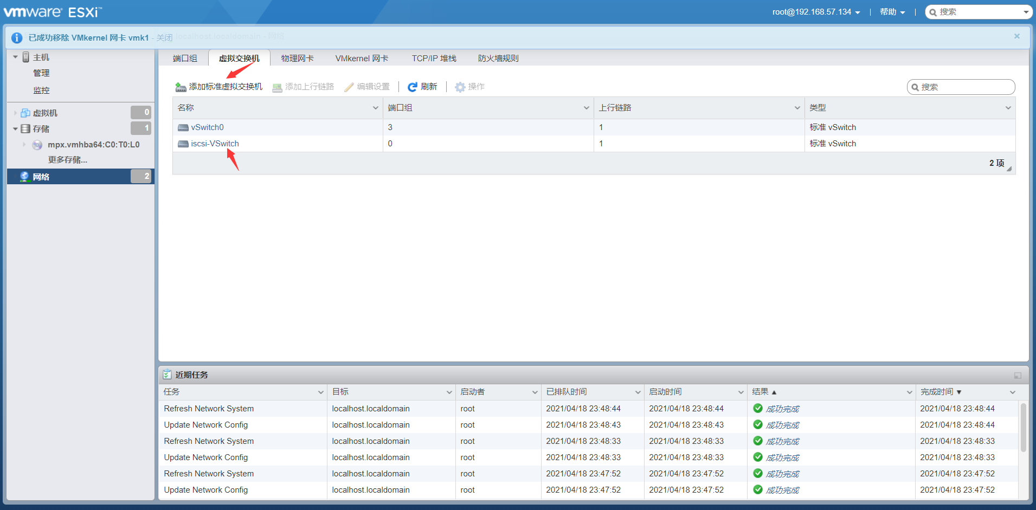Click the 刷新 refresh icon
This screenshot has width=1036, height=510.
(413, 86)
